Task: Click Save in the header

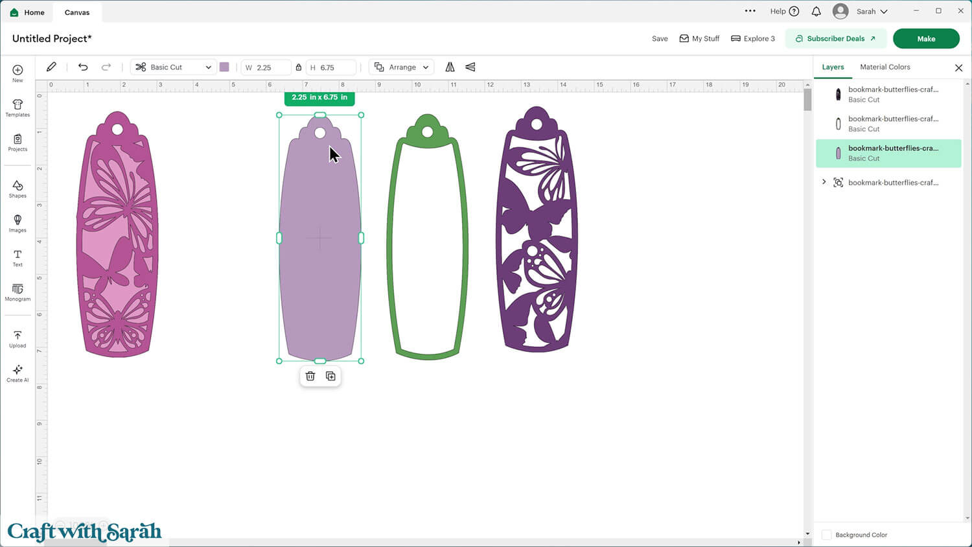Action: [660, 39]
